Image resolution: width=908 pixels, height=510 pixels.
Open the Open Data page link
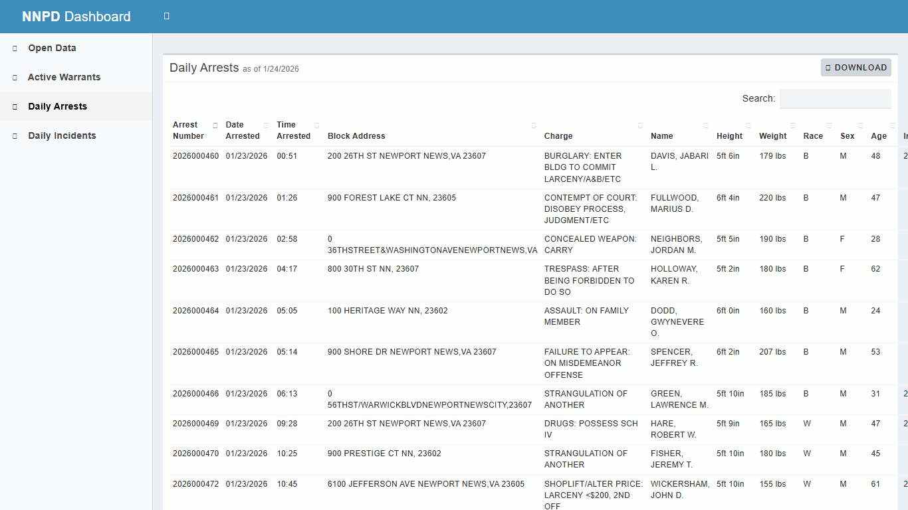[52, 48]
